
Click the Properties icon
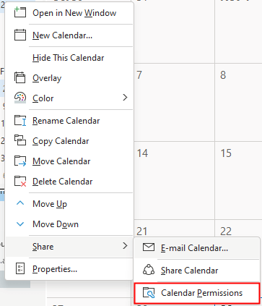click(20, 268)
